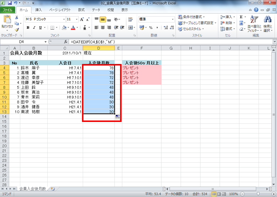Image resolution: width=277 pixels, height=197 pixels.
Task: Click the Decrease Decimal icon
Action: 172,28
